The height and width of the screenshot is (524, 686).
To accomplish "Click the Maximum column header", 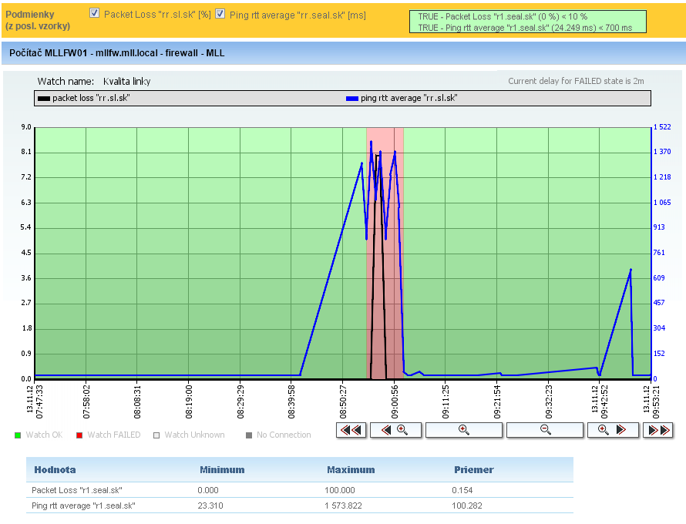I will (351, 470).
